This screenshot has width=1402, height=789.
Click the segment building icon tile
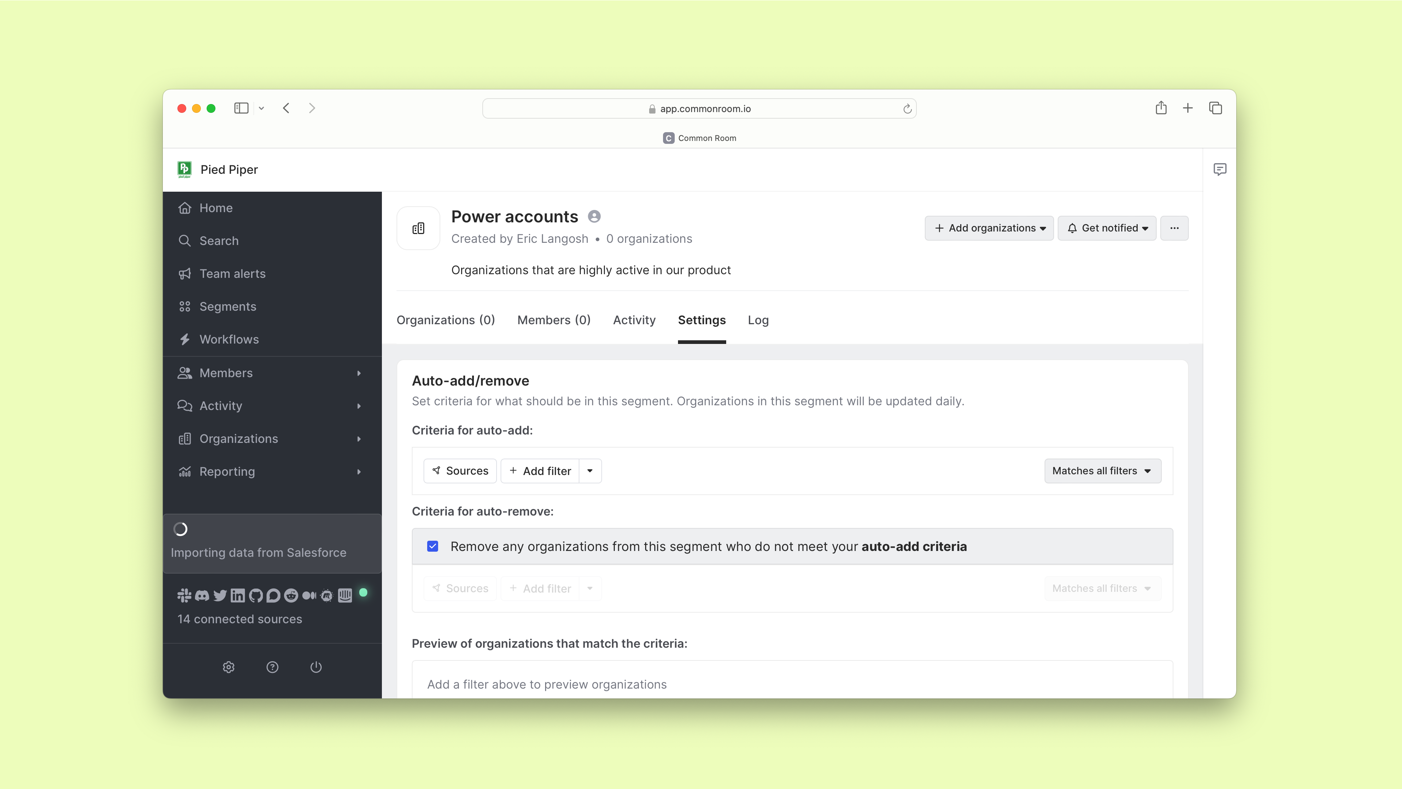(418, 228)
